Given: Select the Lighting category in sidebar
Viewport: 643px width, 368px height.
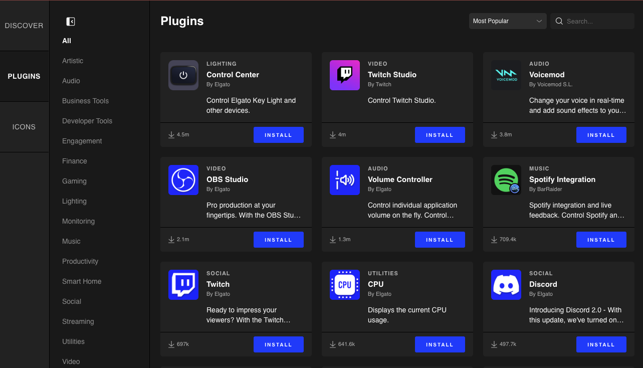Looking at the screenshot, I should click(x=74, y=201).
